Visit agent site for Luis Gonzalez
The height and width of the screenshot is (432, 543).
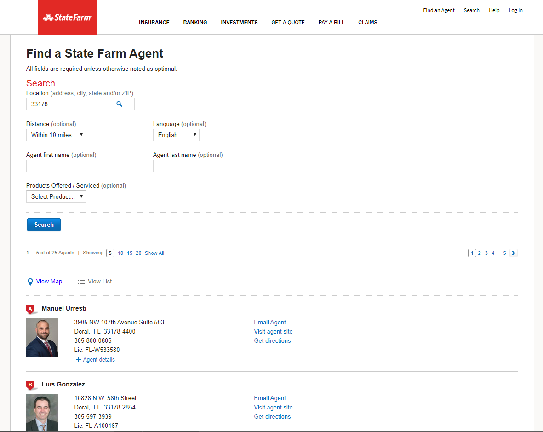click(x=273, y=408)
